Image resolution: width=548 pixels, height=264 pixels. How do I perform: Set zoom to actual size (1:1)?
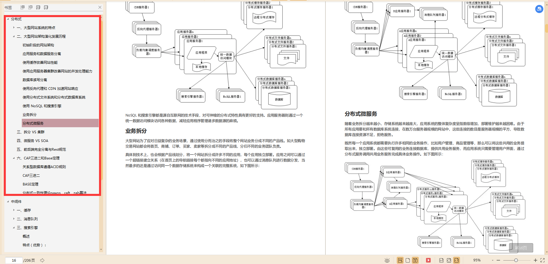(x=442, y=260)
